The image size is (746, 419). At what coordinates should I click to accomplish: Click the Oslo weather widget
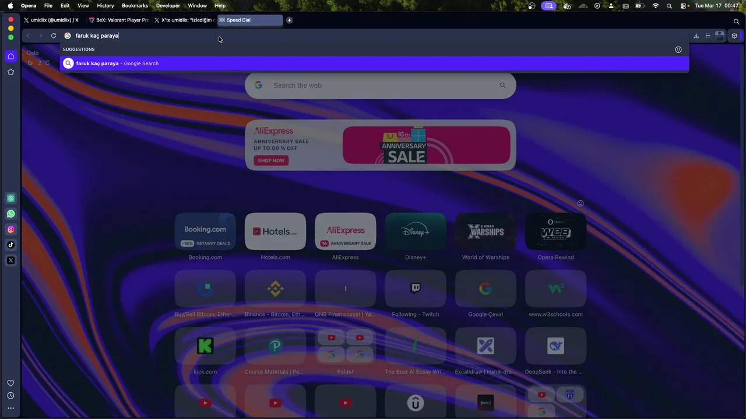click(38, 58)
